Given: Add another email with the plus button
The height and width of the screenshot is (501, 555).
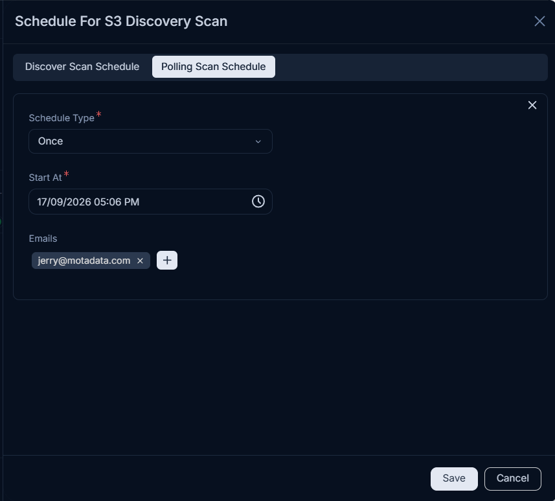Looking at the screenshot, I should (x=167, y=261).
